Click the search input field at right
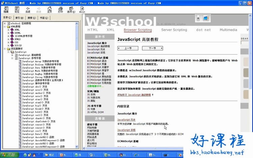Image resolution: width=253 pixels, height=158 pixels. (x=245, y=43)
